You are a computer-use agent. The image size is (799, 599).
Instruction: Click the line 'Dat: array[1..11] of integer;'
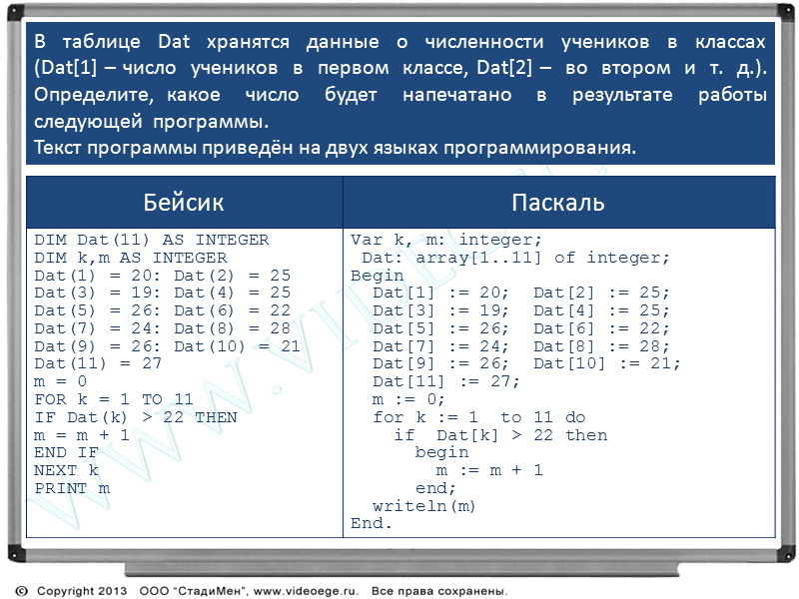[515, 258]
